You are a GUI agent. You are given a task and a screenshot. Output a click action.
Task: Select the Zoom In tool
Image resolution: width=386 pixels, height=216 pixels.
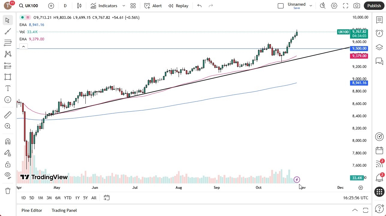[7, 126]
